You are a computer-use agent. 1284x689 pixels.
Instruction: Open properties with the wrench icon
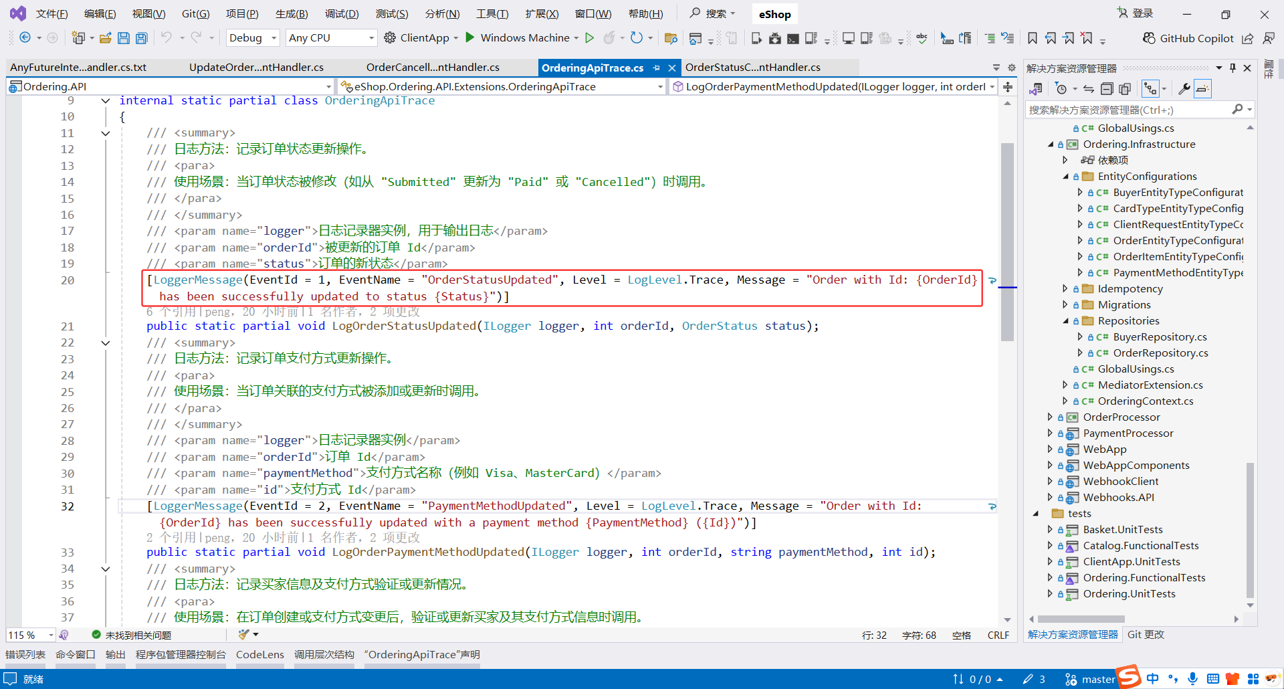click(x=1184, y=88)
